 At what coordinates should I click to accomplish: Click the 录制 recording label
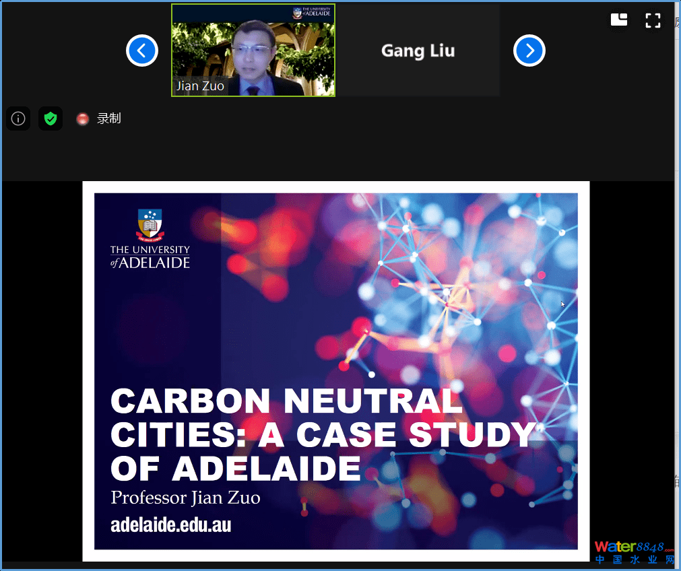click(109, 119)
